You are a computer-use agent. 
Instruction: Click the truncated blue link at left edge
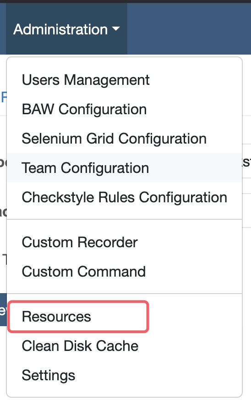(3, 97)
